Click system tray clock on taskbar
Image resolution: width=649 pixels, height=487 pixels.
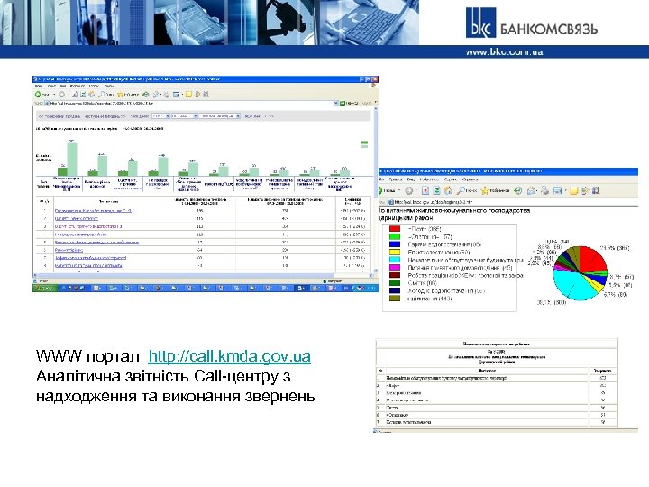pyautogui.click(x=370, y=288)
